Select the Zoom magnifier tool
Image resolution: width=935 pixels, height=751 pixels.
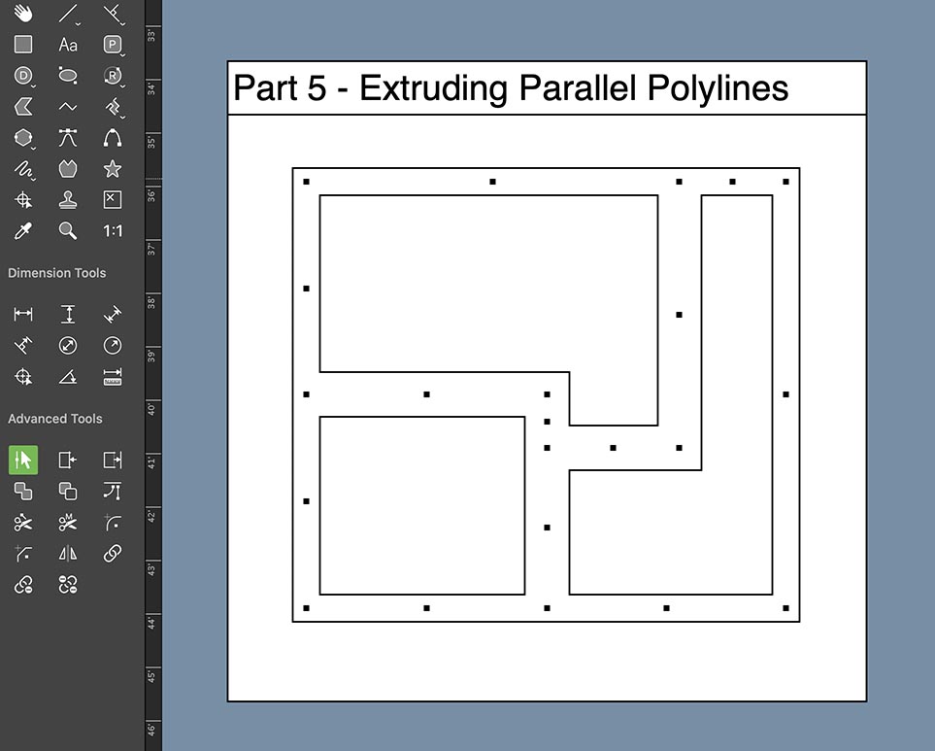(67, 231)
